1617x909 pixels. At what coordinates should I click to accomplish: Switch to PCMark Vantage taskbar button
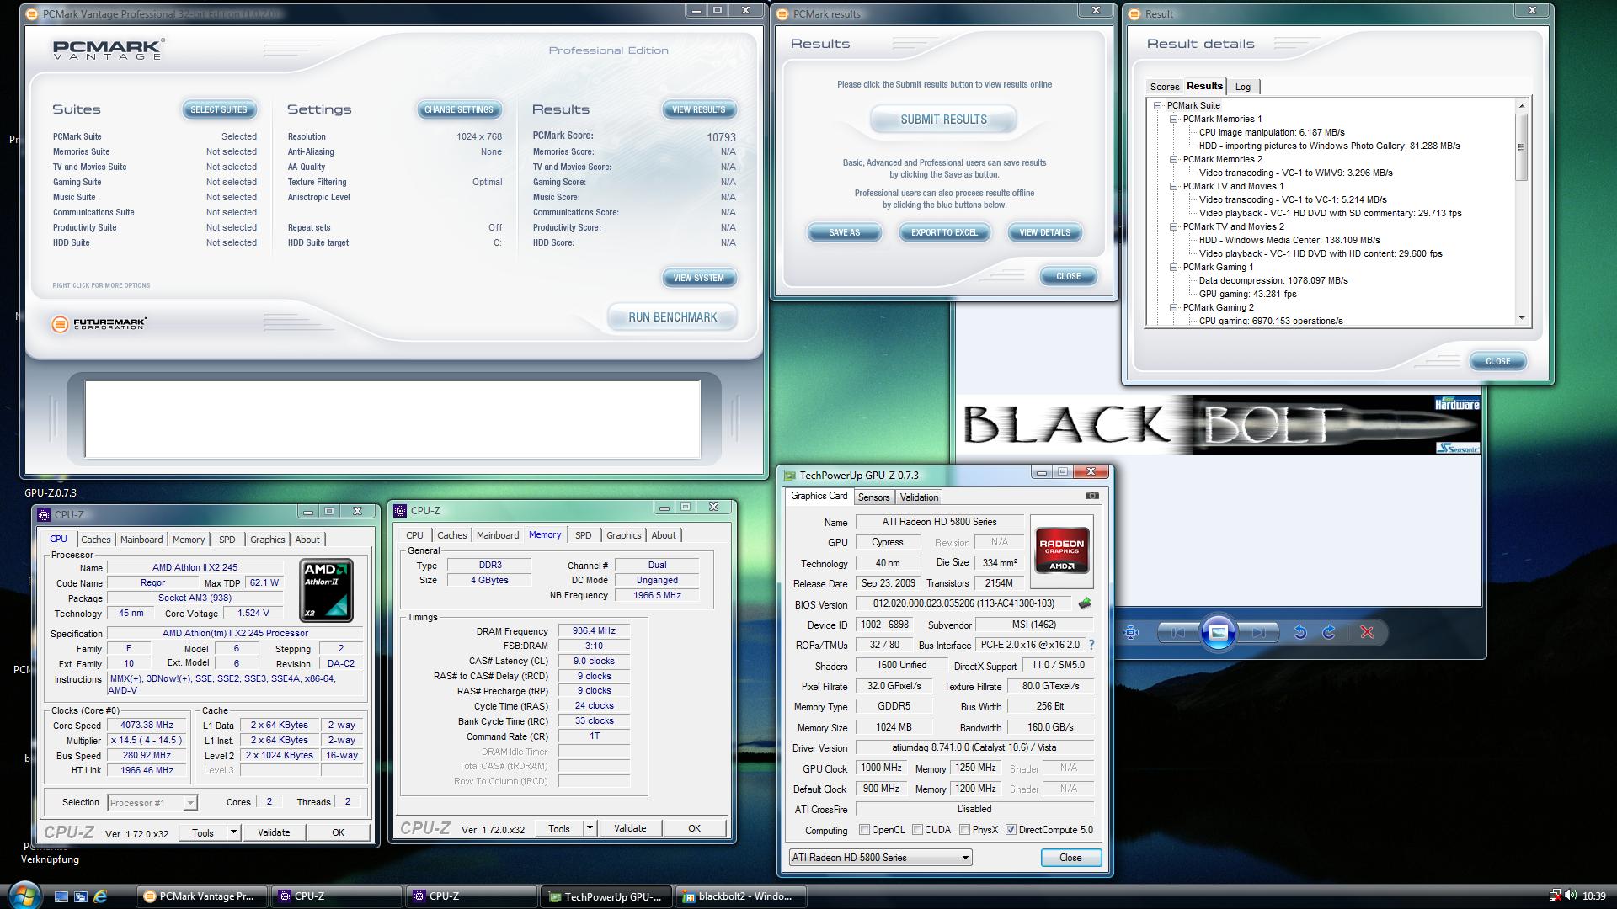(201, 896)
